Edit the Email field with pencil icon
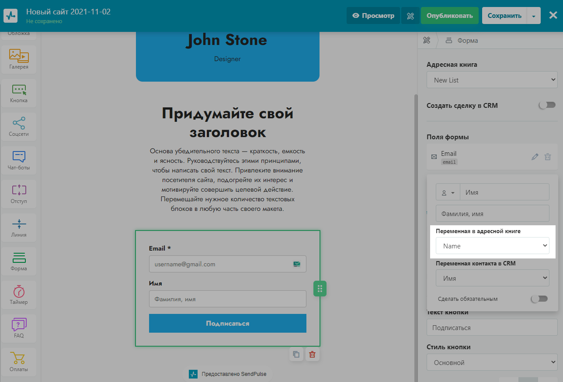 535,157
